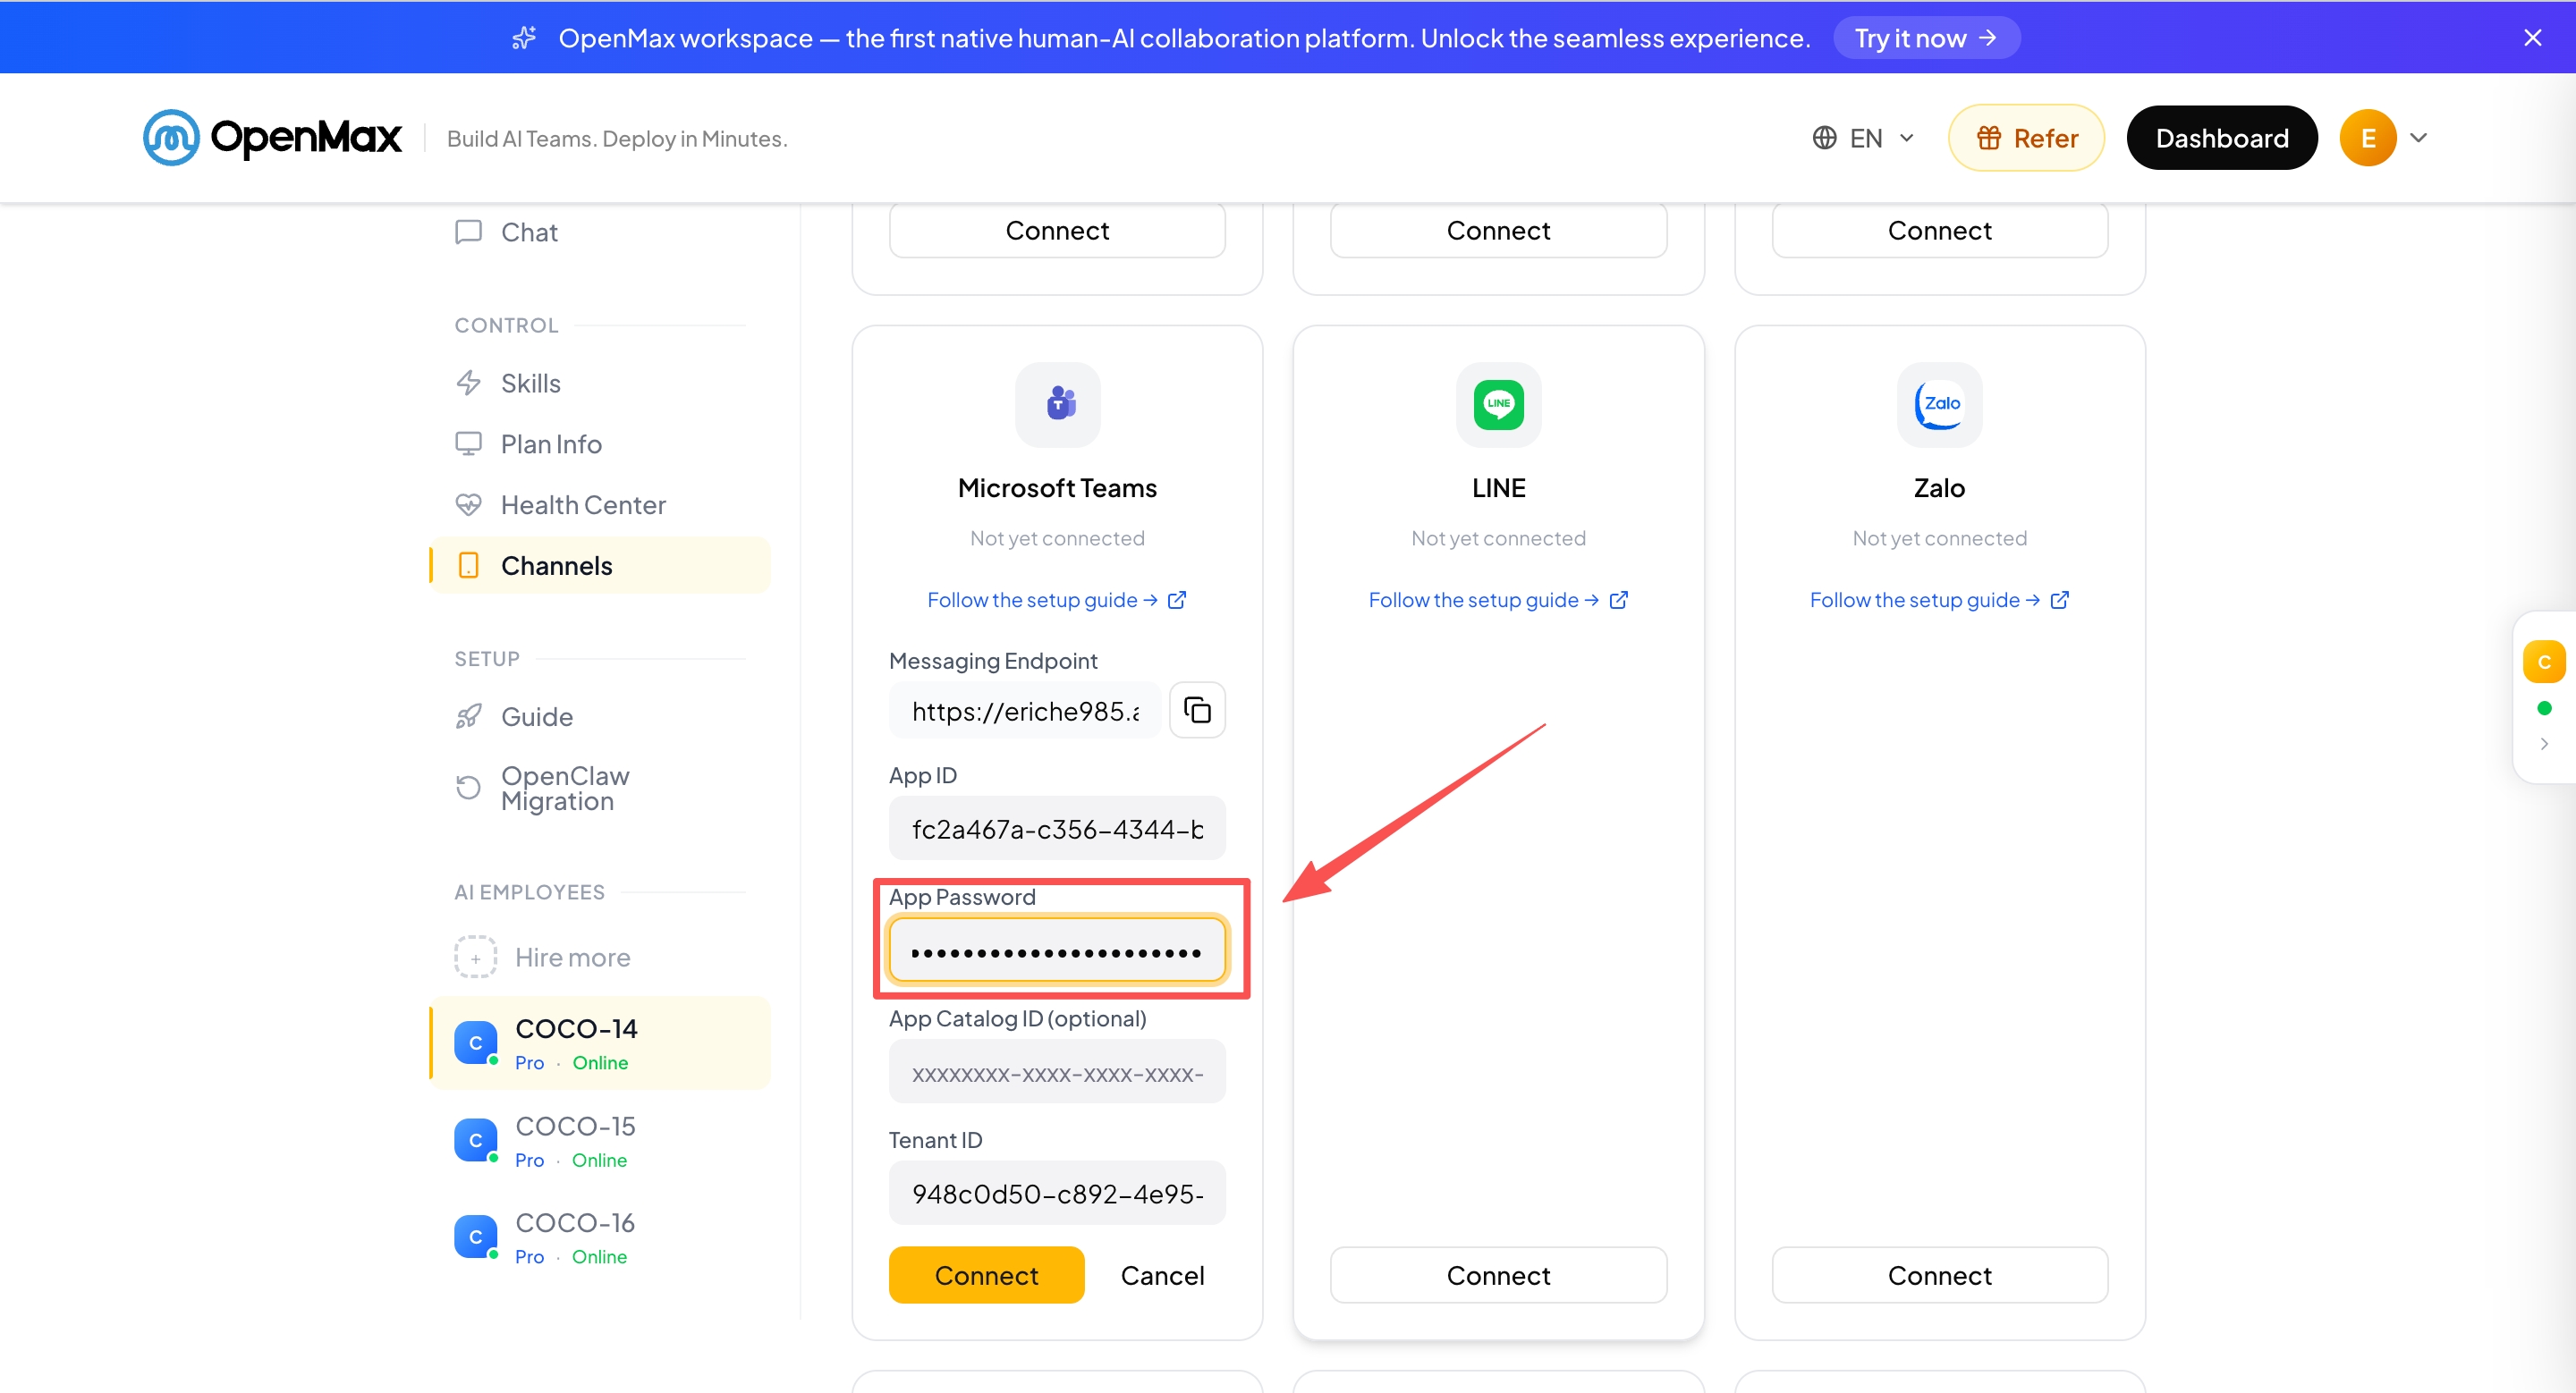Viewport: 2576px width, 1393px height.
Task: Click the floating orange C widget icon
Action: tap(2543, 662)
